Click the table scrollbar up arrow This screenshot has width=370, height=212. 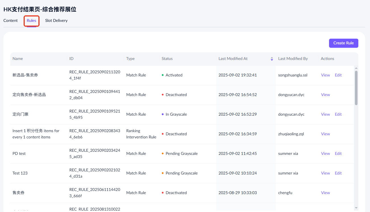click(356, 68)
